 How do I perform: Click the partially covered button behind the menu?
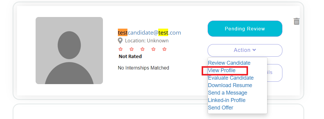click(x=275, y=73)
